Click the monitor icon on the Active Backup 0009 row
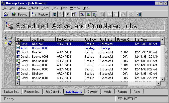169x103 pixels. click(18, 48)
